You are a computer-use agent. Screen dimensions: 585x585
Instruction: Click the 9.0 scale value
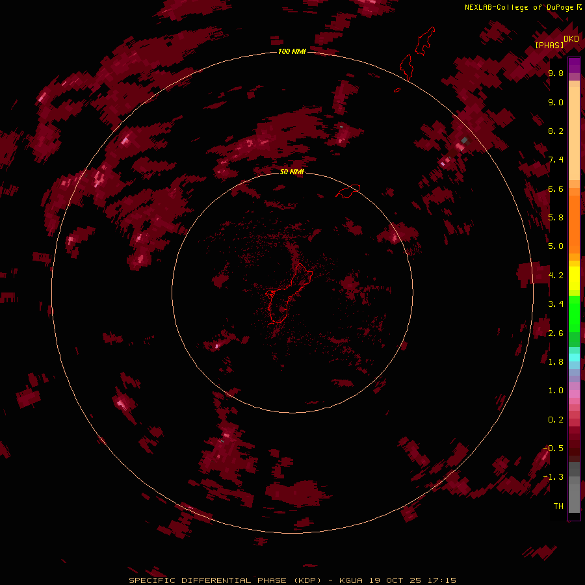coord(556,102)
